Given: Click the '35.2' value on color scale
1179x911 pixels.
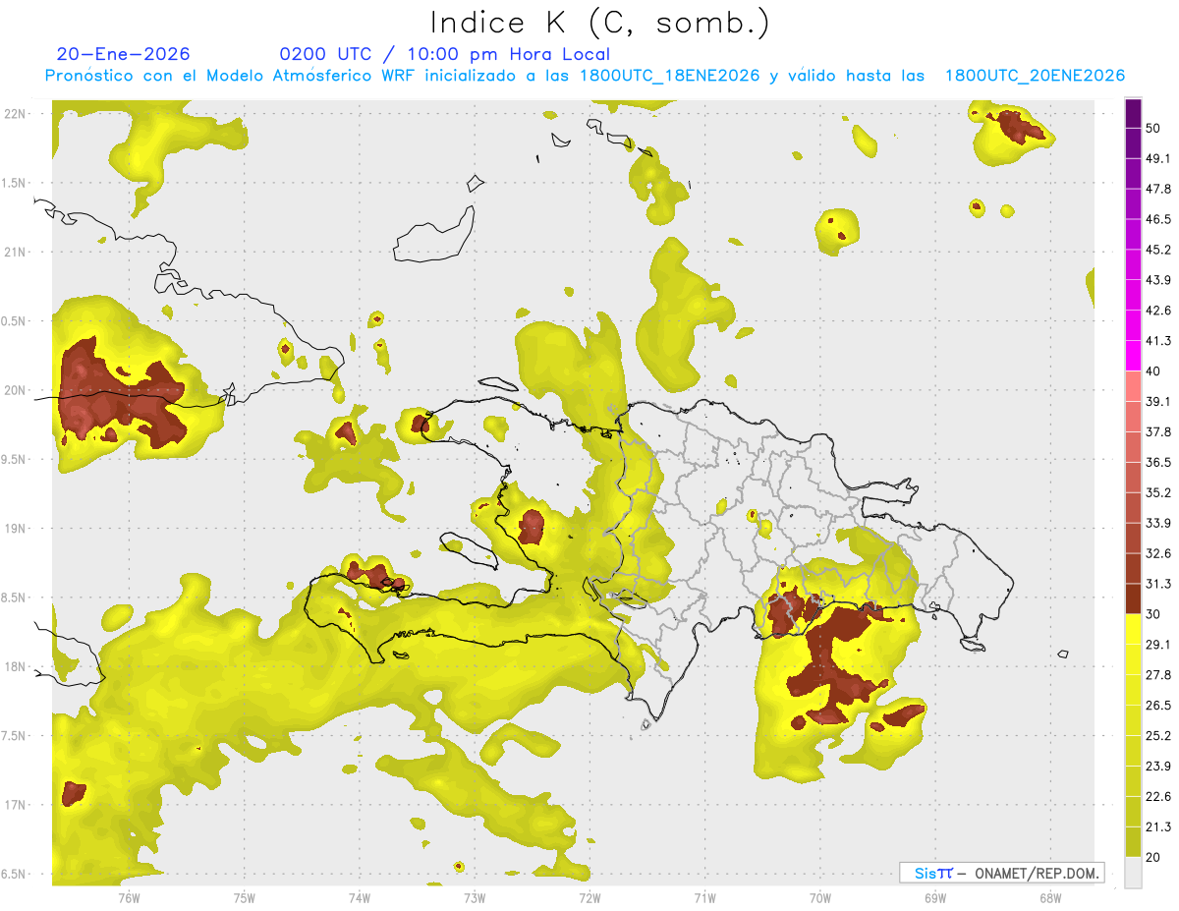Looking at the screenshot, I should coord(1158,492).
